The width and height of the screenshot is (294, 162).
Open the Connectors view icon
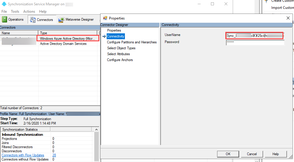tap(33, 19)
